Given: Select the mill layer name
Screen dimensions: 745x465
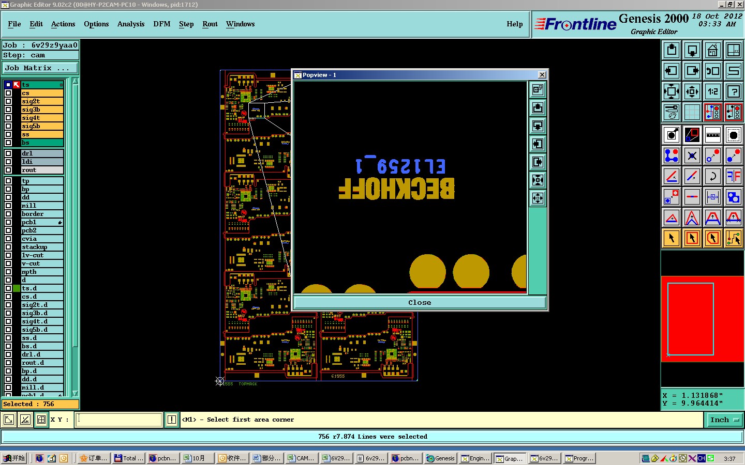Looking at the screenshot, I should pyautogui.click(x=42, y=206).
